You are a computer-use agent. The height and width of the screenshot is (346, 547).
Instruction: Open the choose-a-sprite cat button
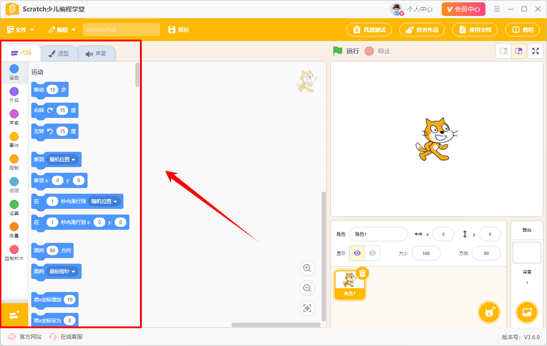[x=489, y=312]
